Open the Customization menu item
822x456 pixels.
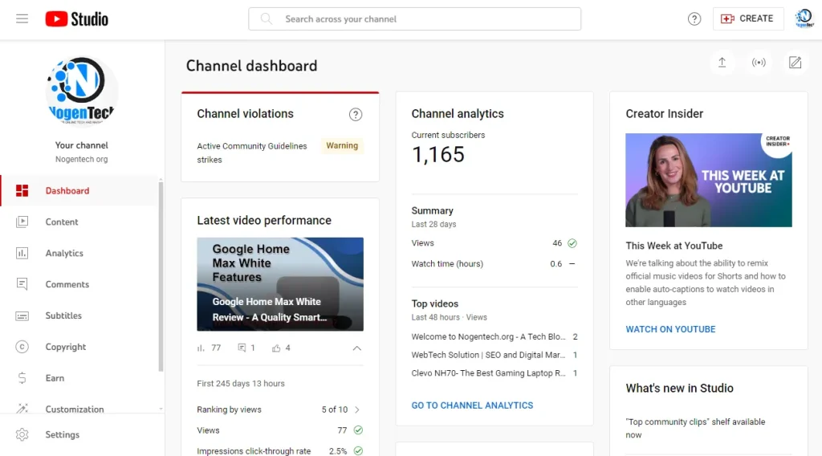pos(79,405)
